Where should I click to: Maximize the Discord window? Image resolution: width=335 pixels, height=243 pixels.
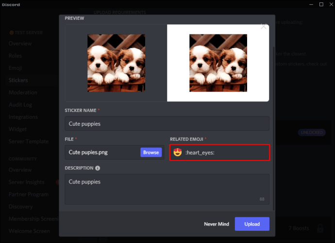click(321, 4)
